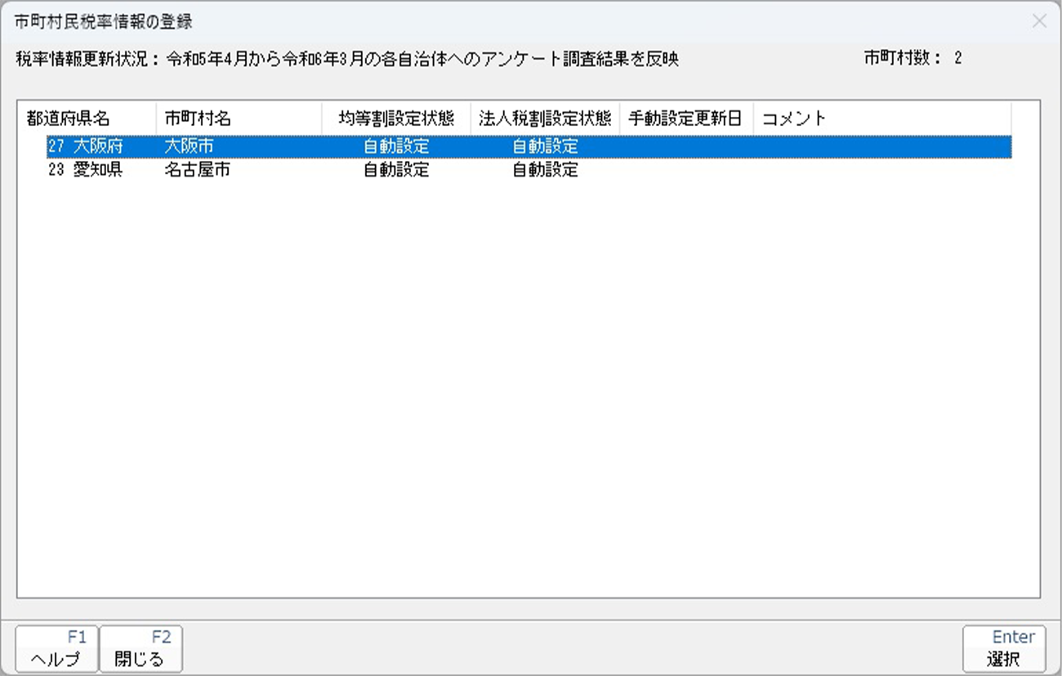Click 大阪市's 法人税割 自動設定 cell
Viewport: 1062px width, 676px height.
(545, 147)
